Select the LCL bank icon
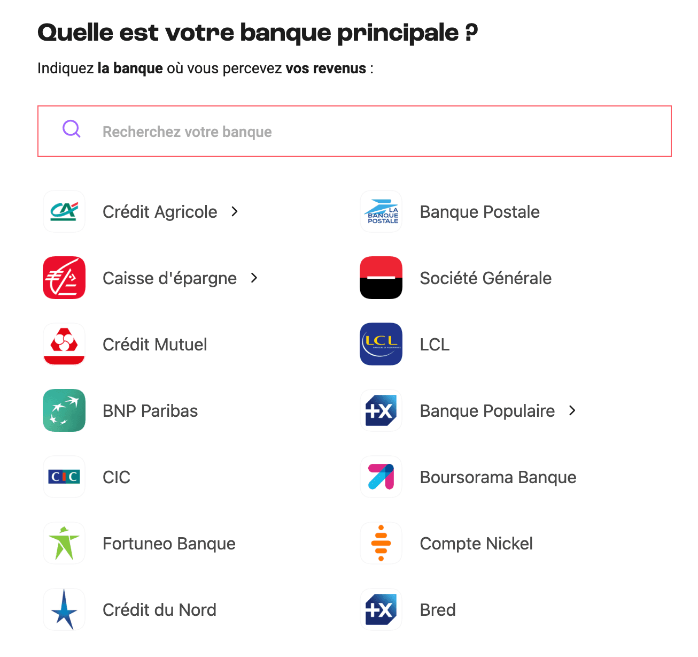 pyautogui.click(x=381, y=344)
